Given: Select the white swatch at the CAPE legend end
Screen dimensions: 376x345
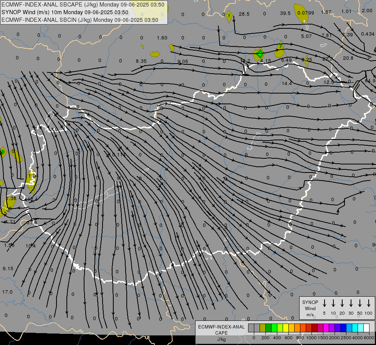Looking at the screenshot, I should (x=366, y=328).
